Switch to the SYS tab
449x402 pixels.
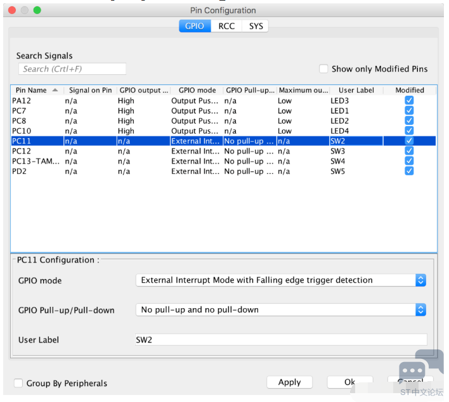pyautogui.click(x=256, y=26)
